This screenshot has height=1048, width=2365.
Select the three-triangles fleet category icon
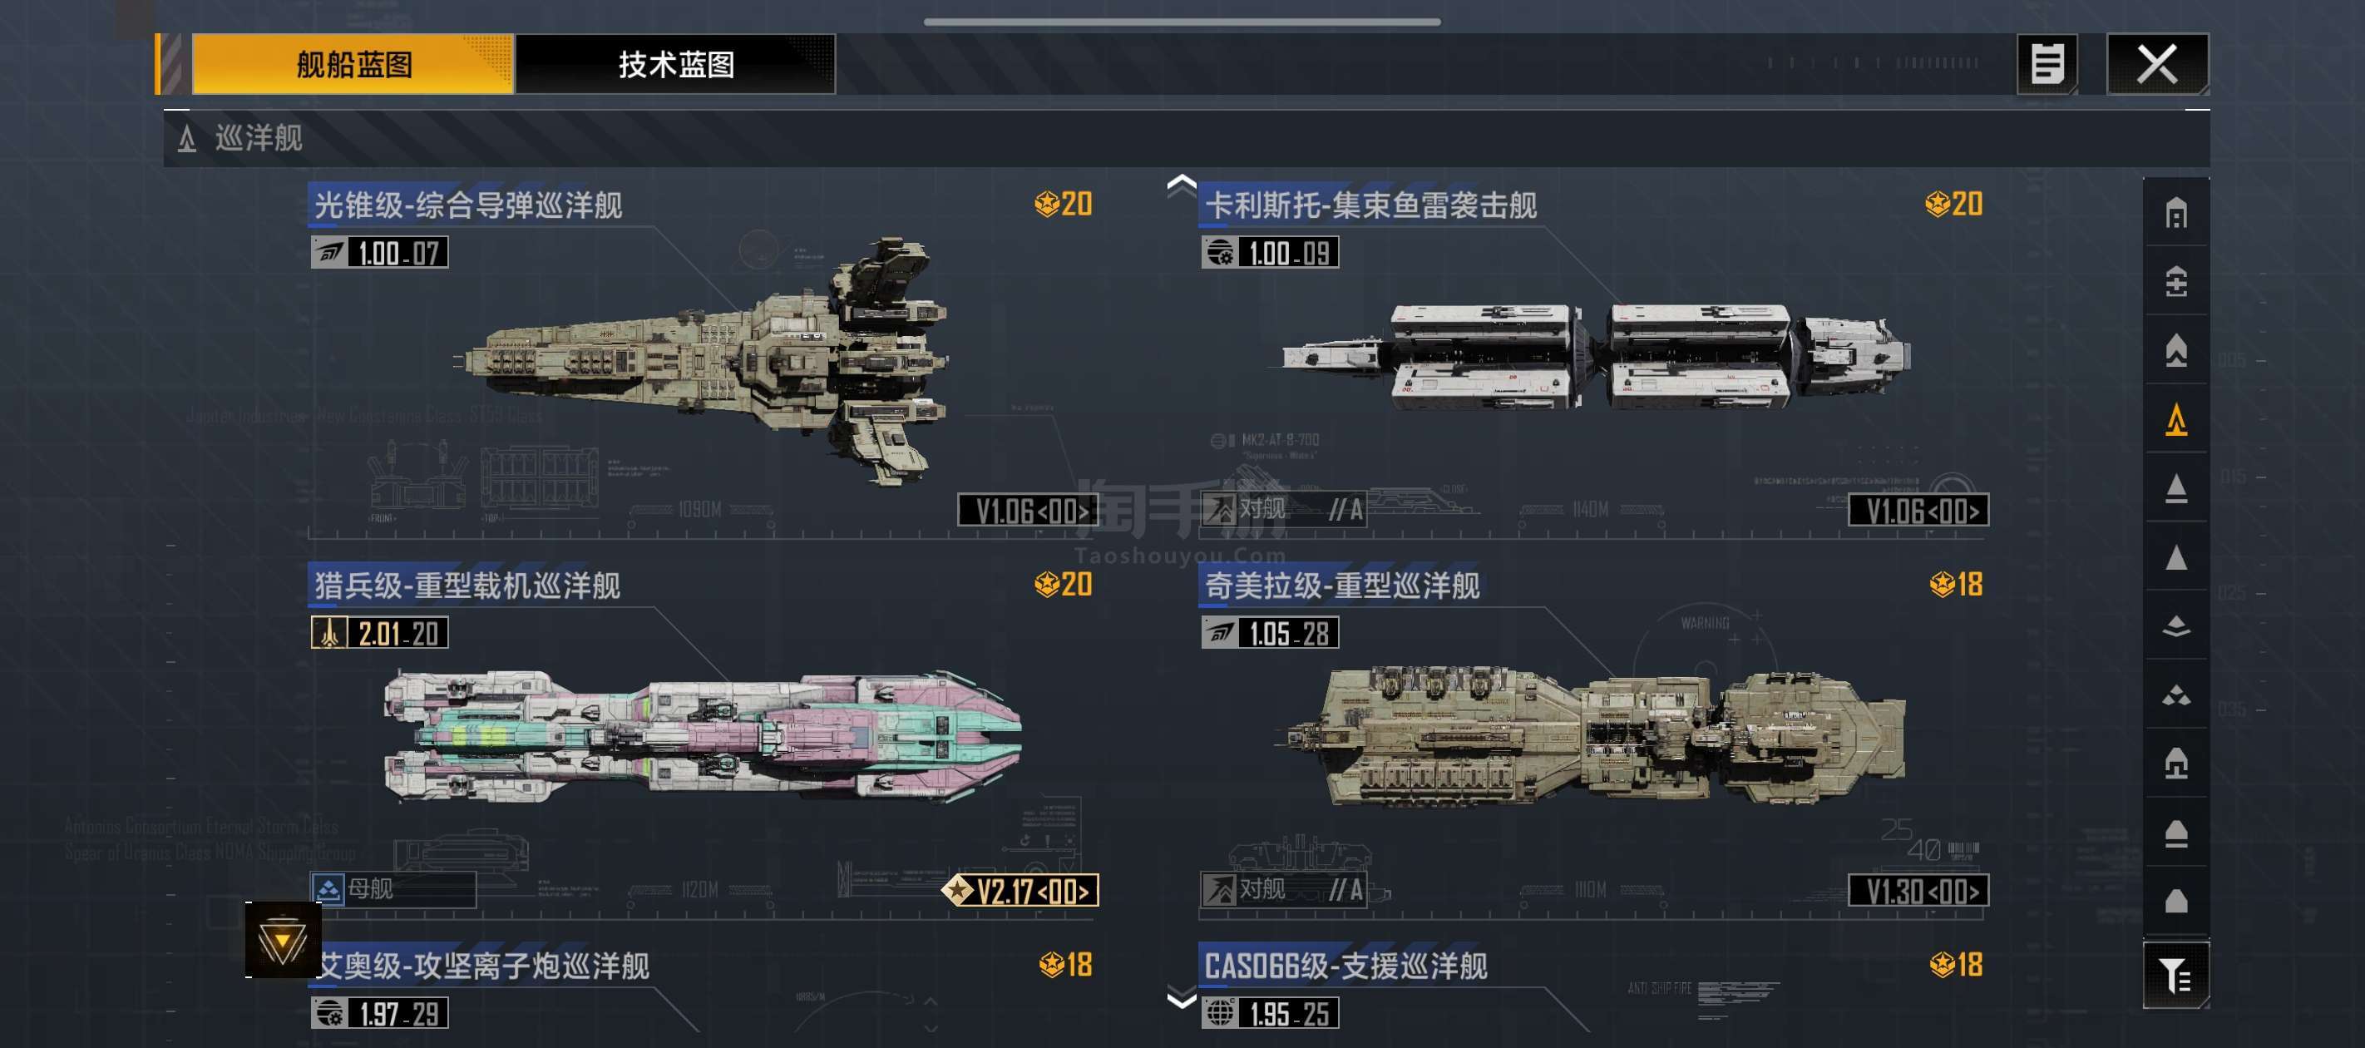(x=2176, y=695)
